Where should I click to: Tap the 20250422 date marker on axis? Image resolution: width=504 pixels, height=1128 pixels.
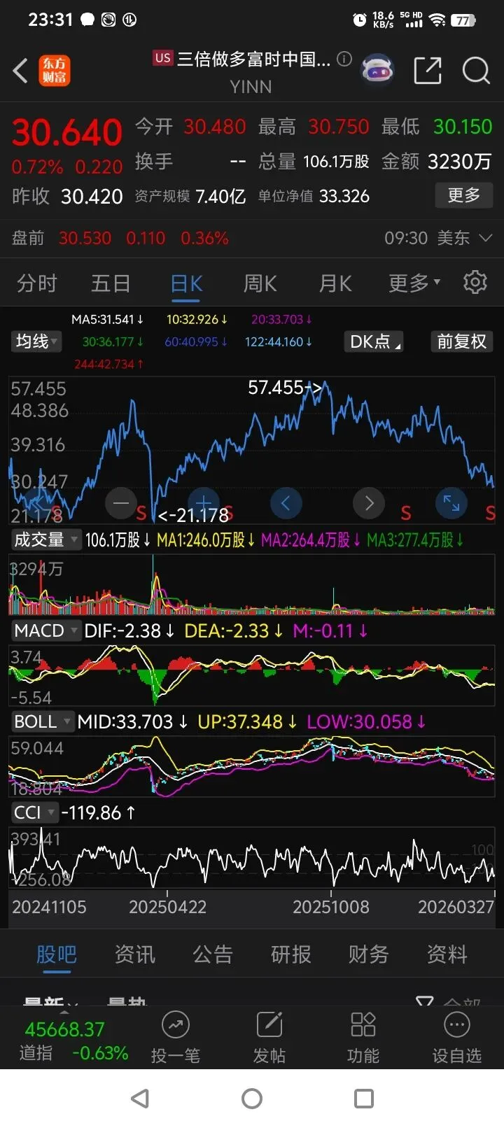point(167,907)
